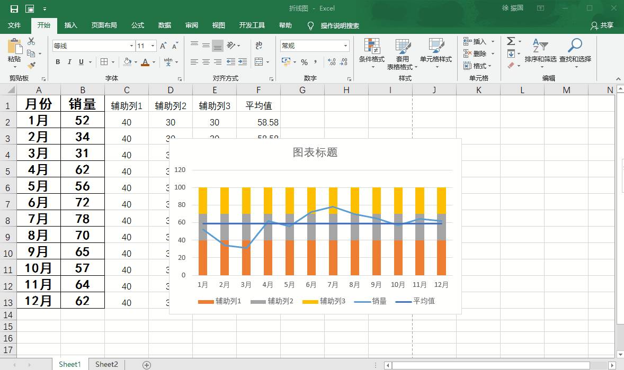Expand the Insert (插入) cells dropdown
The height and width of the screenshot is (370, 624).
tap(493, 41)
